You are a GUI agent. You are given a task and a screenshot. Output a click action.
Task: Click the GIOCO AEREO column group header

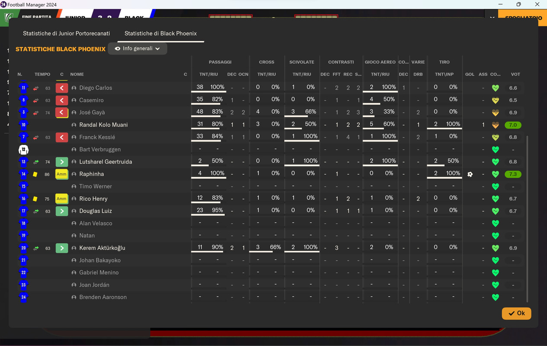click(380, 62)
